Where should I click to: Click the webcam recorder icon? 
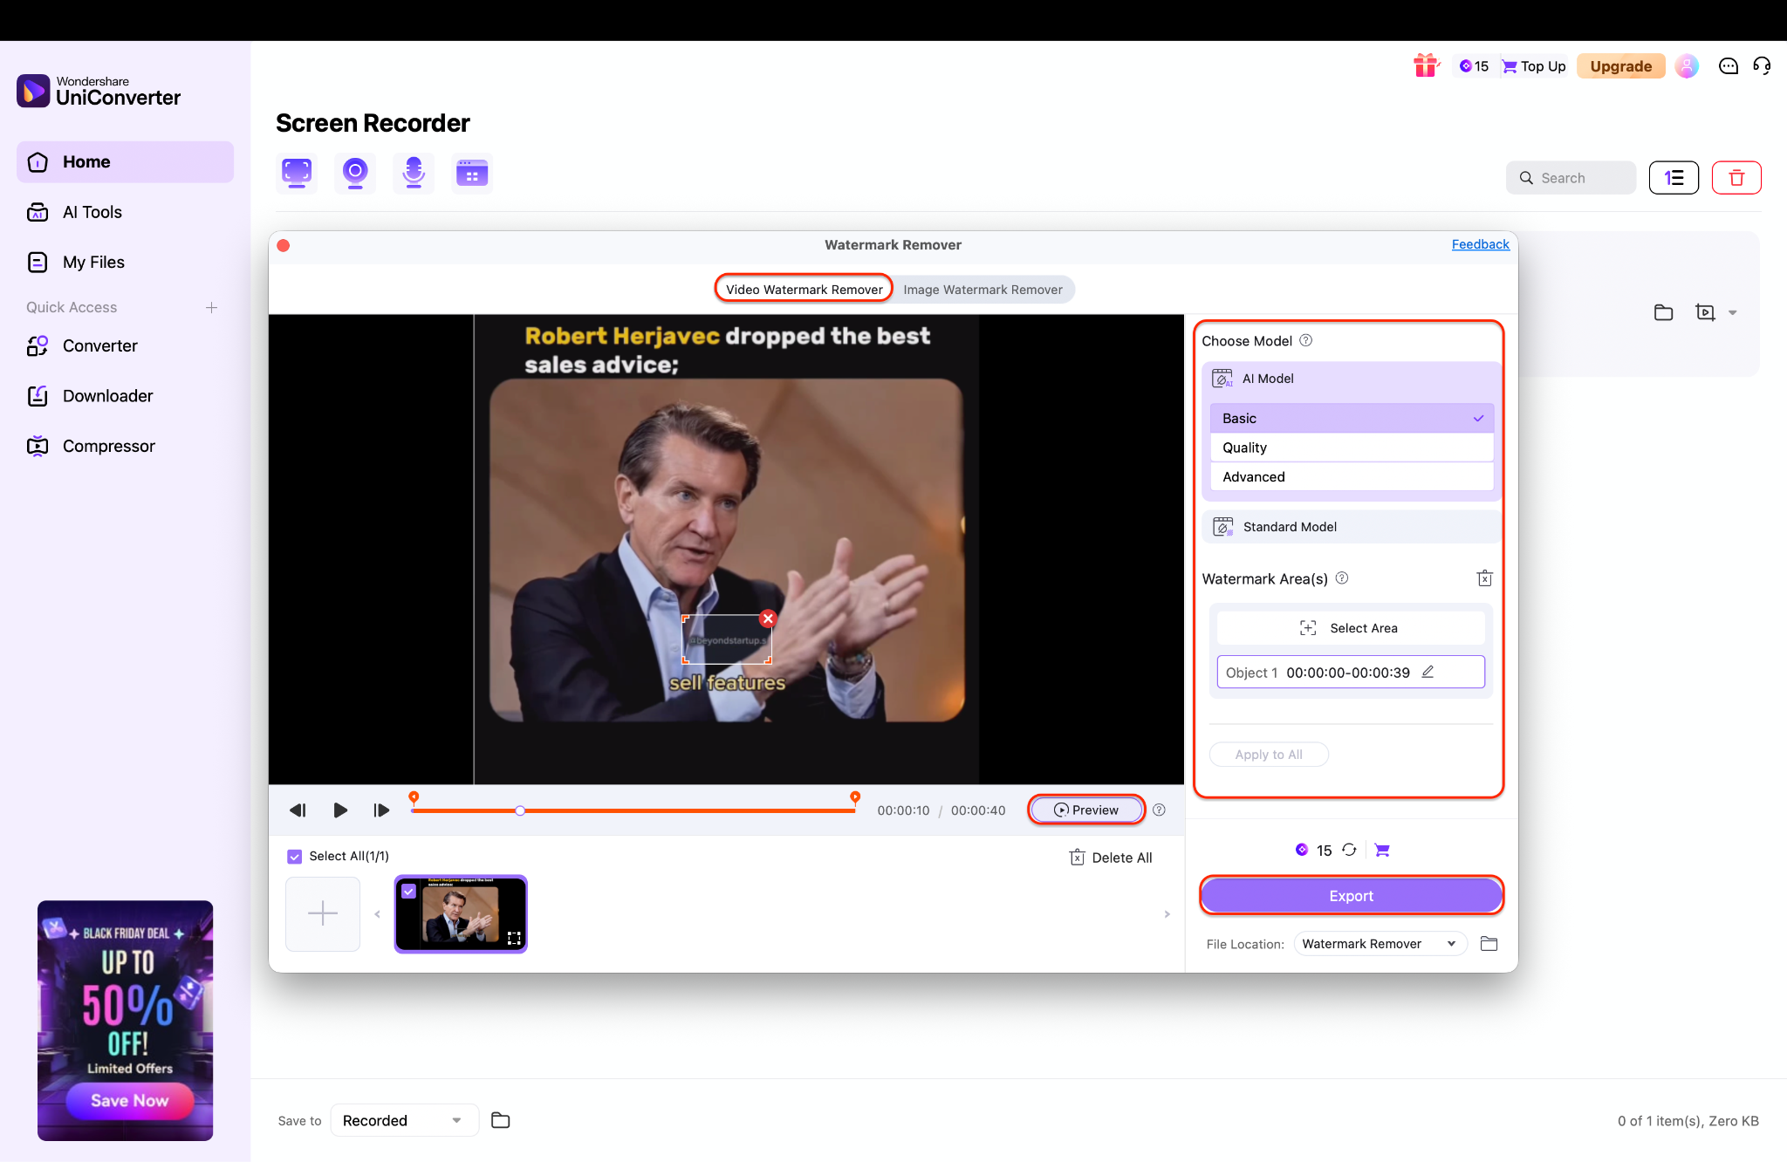(354, 173)
